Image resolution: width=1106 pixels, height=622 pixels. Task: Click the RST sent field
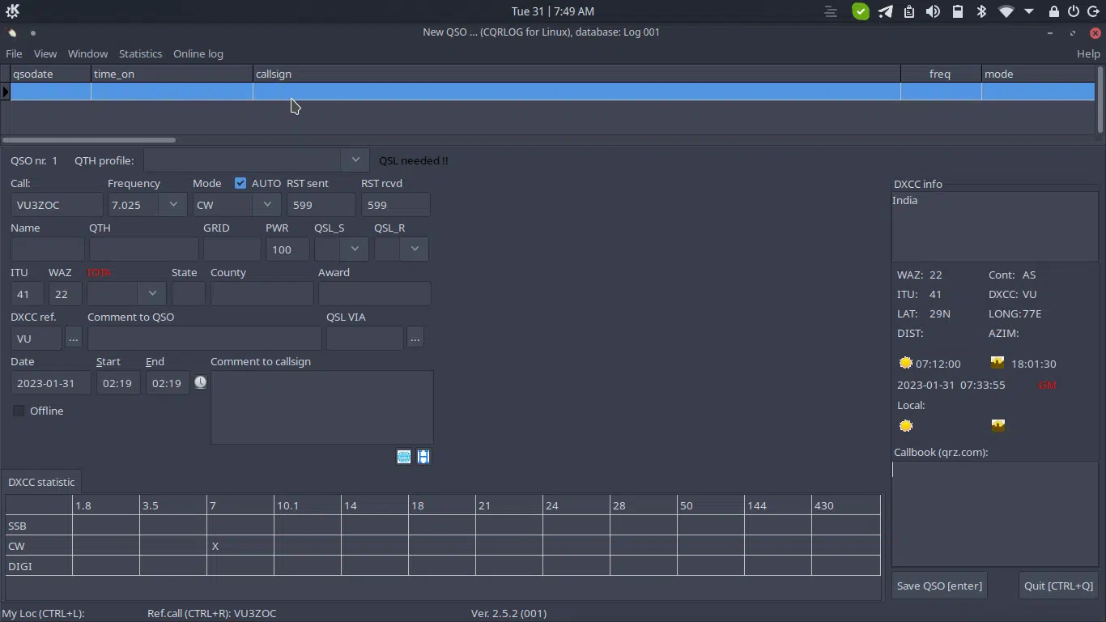click(321, 205)
